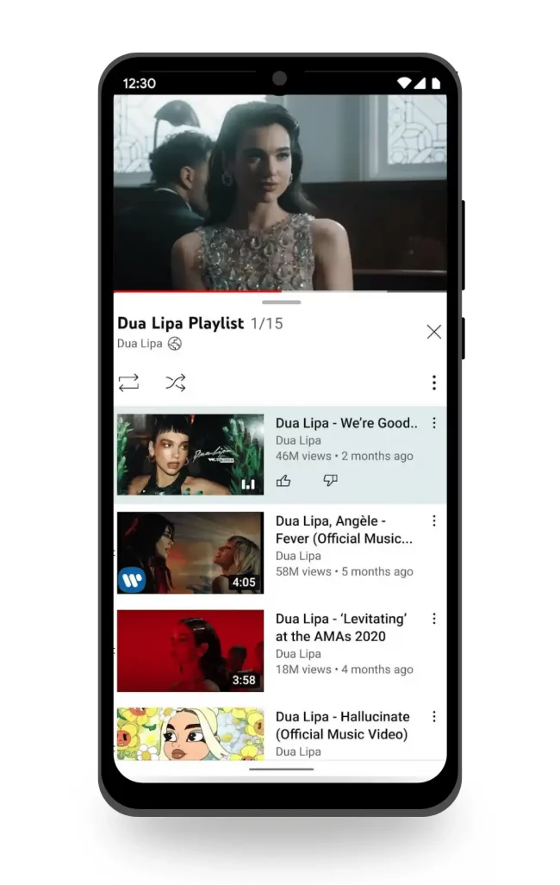Play the Fever video thumbnail
The image size is (560, 885).
(x=190, y=552)
